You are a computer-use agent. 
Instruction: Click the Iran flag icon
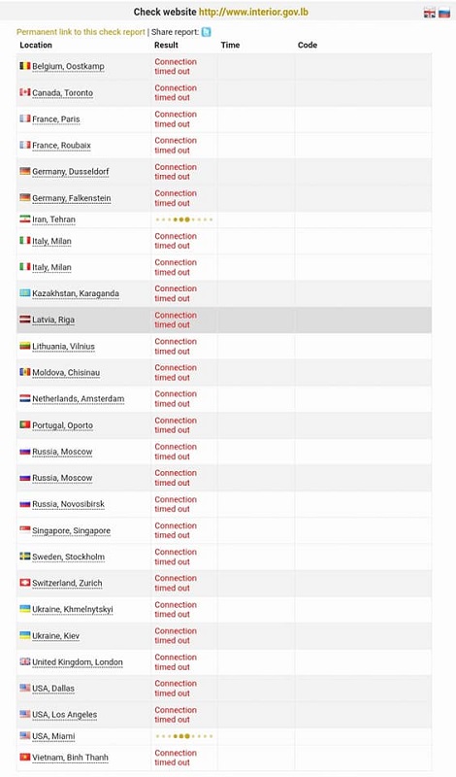pyautogui.click(x=25, y=219)
